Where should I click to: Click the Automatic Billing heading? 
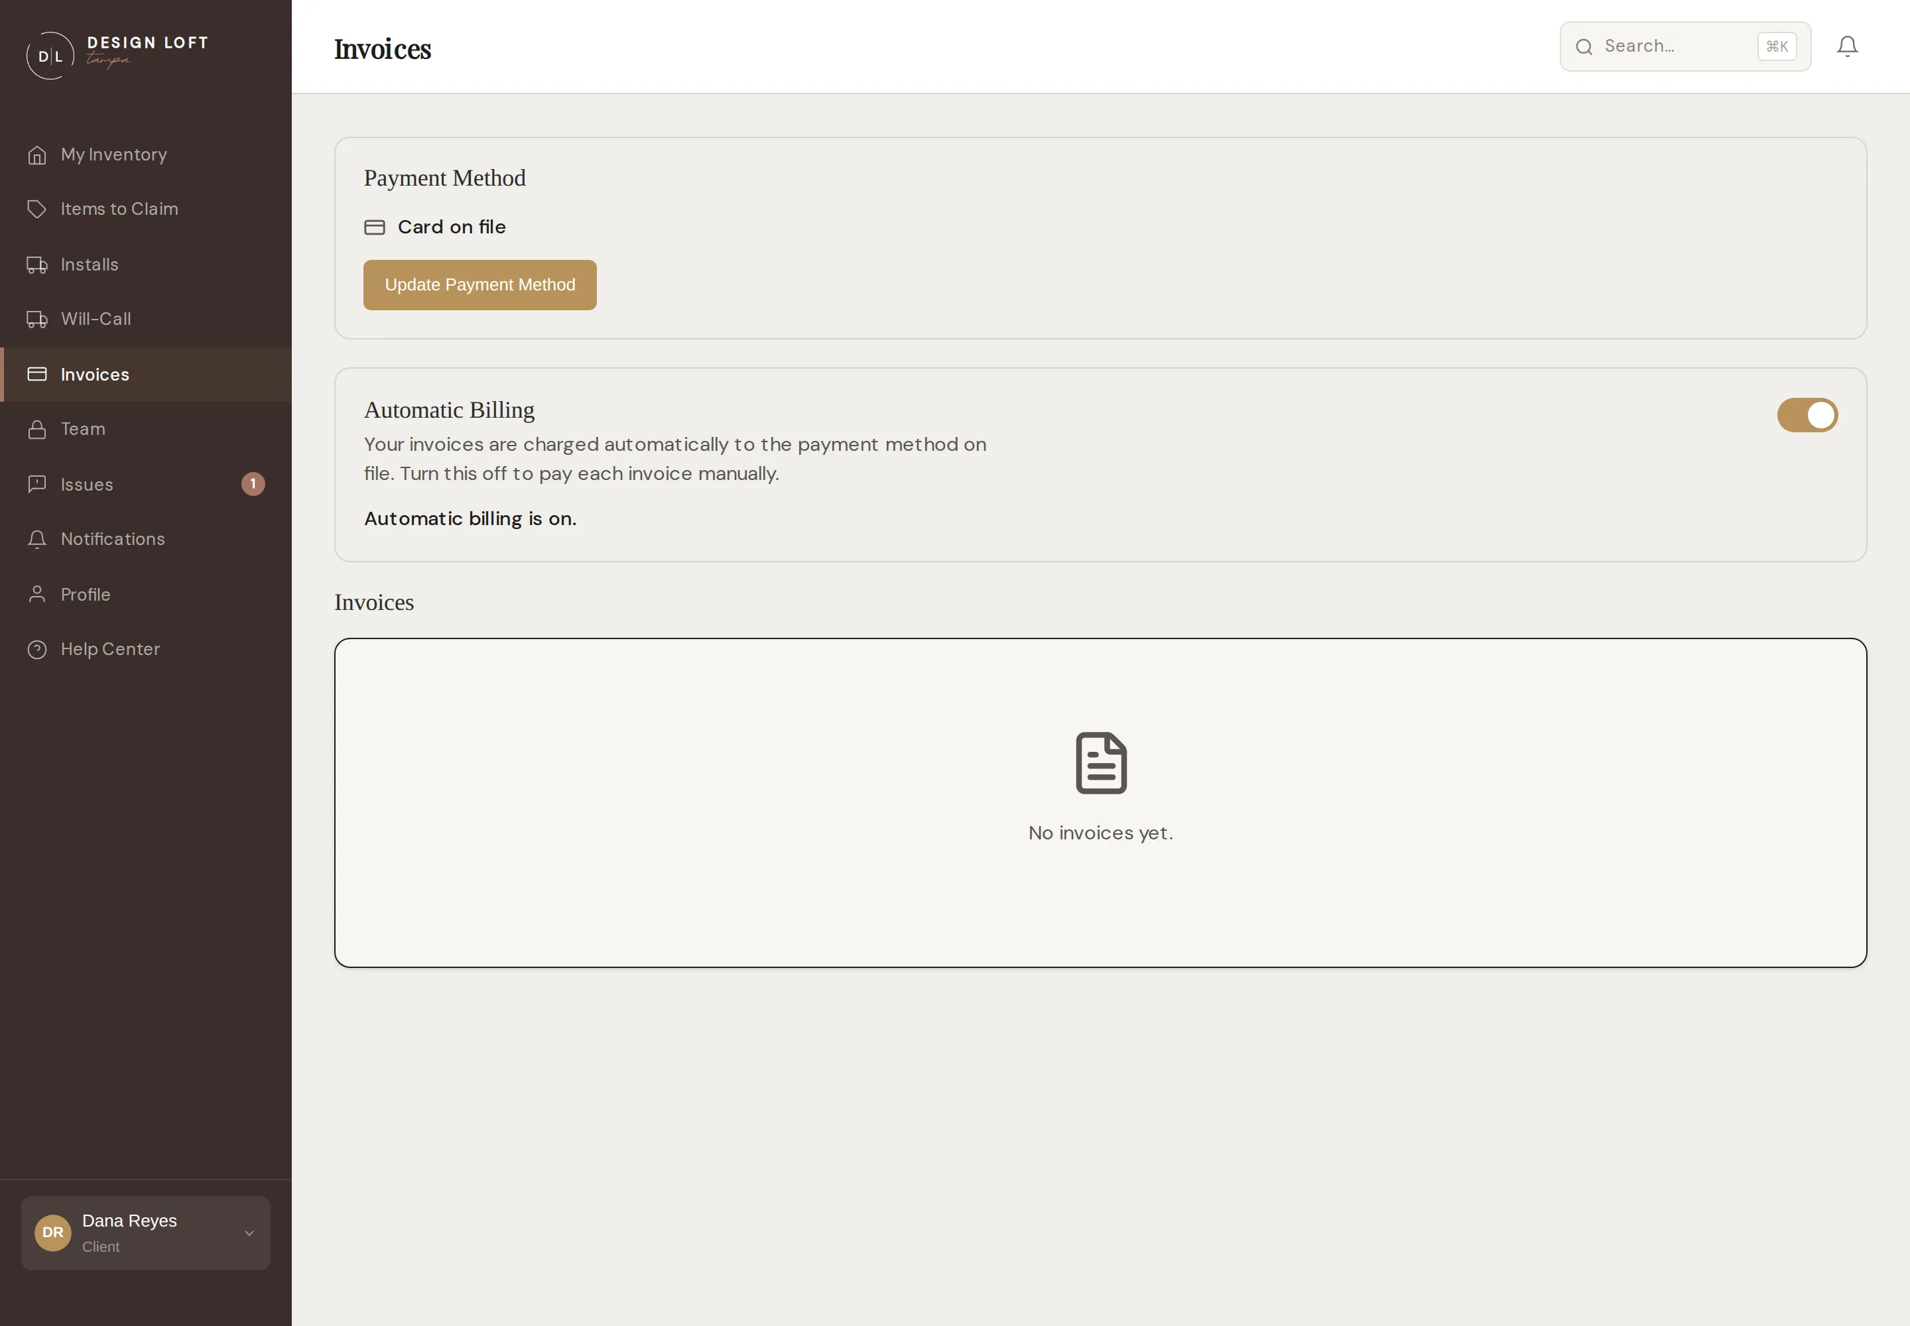pyautogui.click(x=449, y=410)
